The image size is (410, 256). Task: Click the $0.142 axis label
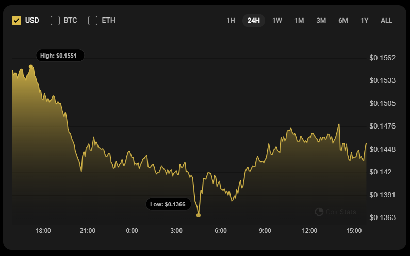[x=381, y=172]
